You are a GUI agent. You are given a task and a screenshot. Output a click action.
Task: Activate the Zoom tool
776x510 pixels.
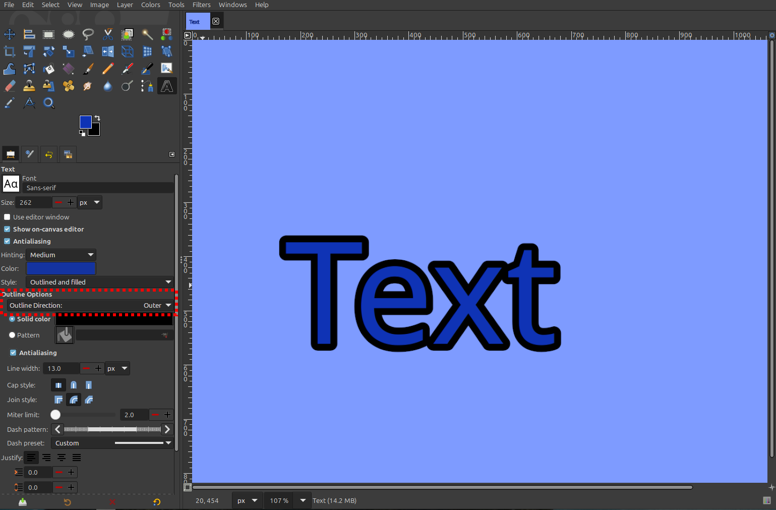point(48,103)
